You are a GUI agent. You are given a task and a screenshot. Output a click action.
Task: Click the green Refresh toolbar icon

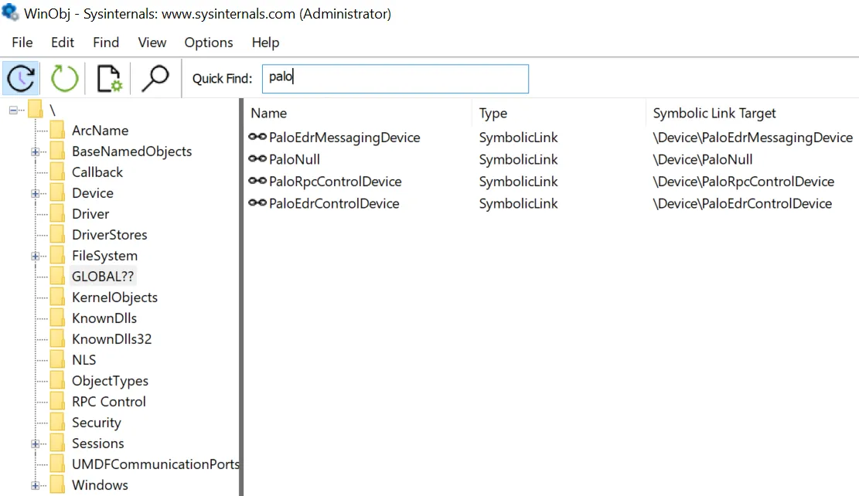(x=64, y=79)
